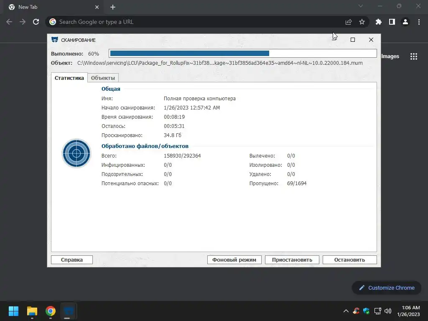Show hidden tray icons chevron

tap(346, 311)
